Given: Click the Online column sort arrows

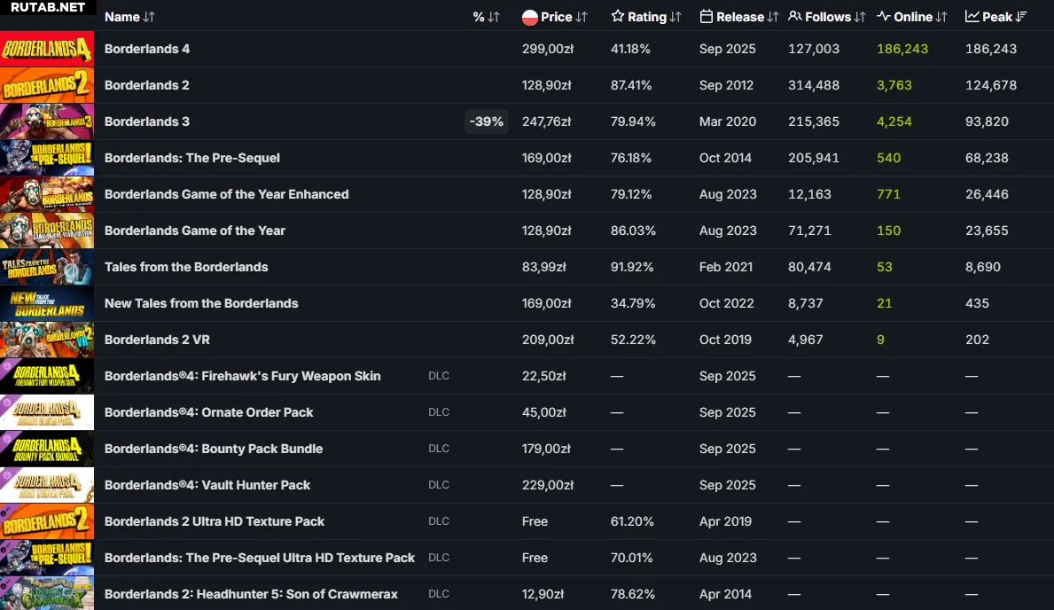Looking at the screenshot, I should 941,17.
